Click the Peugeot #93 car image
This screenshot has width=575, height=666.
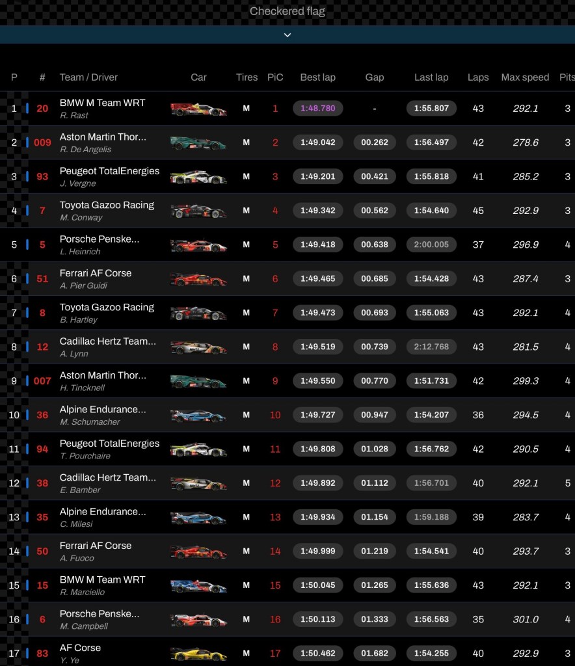pyautogui.click(x=198, y=177)
